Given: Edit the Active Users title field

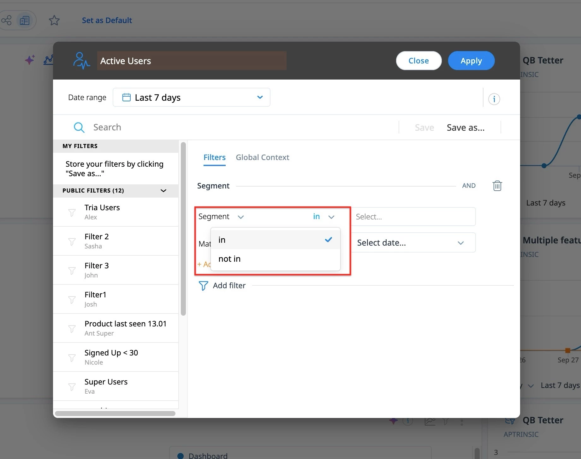Looking at the screenshot, I should click(192, 61).
